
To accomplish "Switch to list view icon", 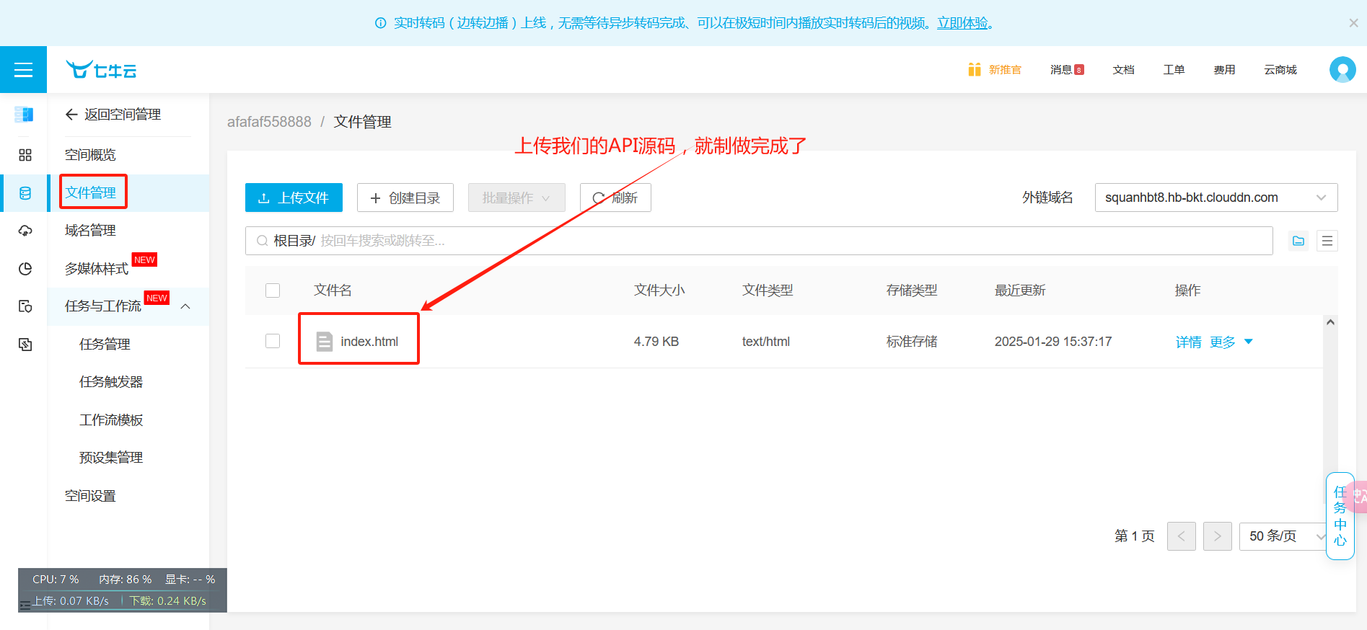I will (x=1327, y=241).
